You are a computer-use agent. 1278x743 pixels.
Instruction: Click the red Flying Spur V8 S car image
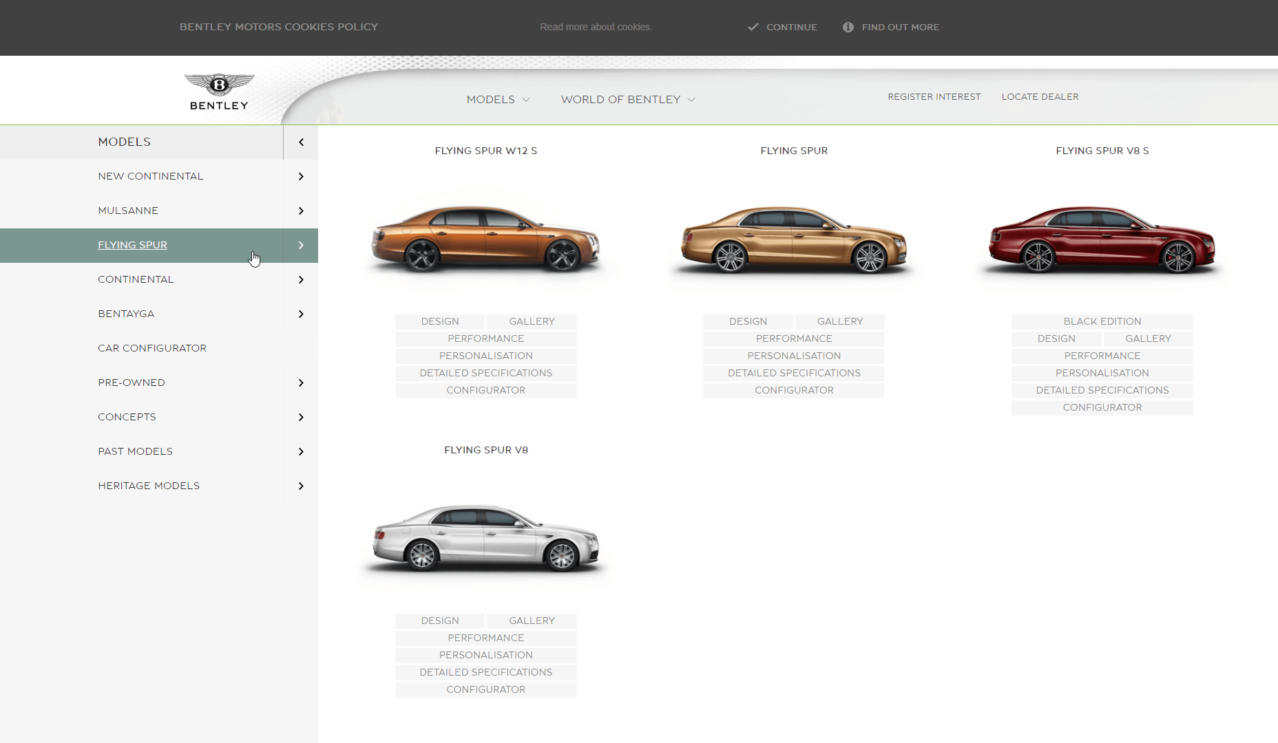coord(1102,239)
